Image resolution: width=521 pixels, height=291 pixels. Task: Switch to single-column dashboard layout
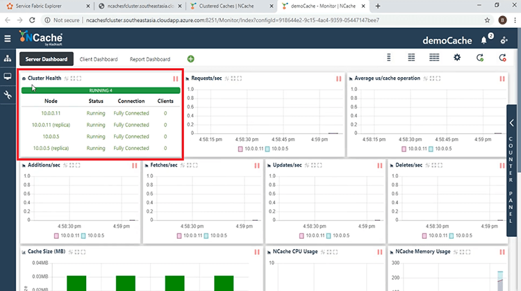388,58
